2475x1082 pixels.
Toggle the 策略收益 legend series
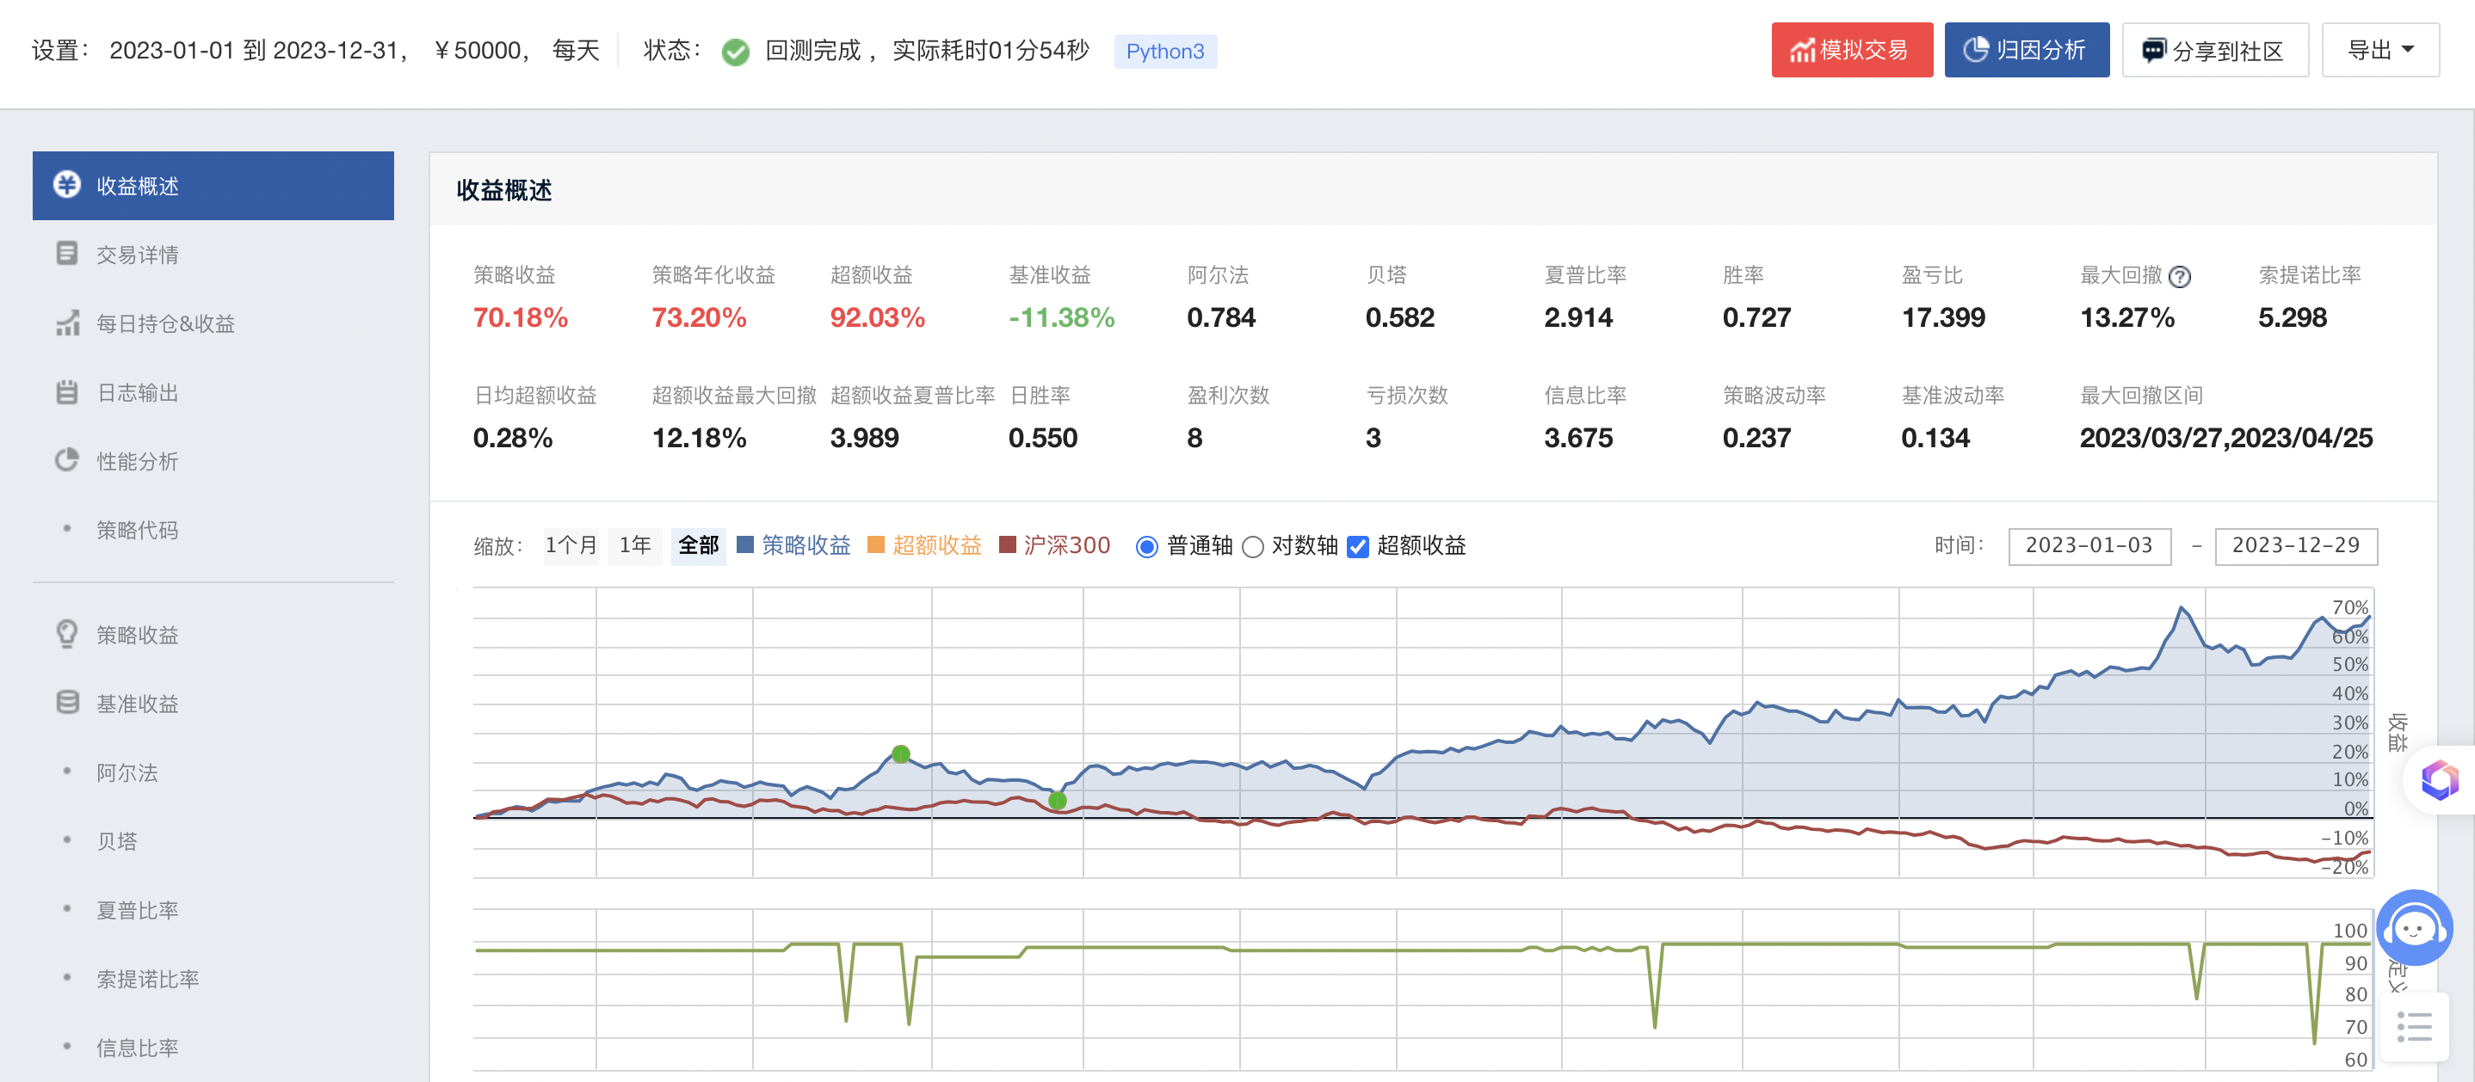coord(793,545)
